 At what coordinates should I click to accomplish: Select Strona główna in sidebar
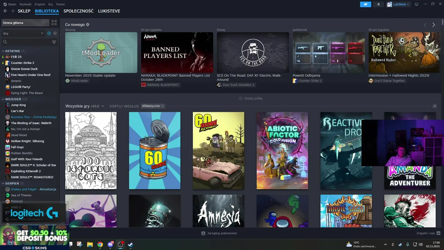(25, 23)
